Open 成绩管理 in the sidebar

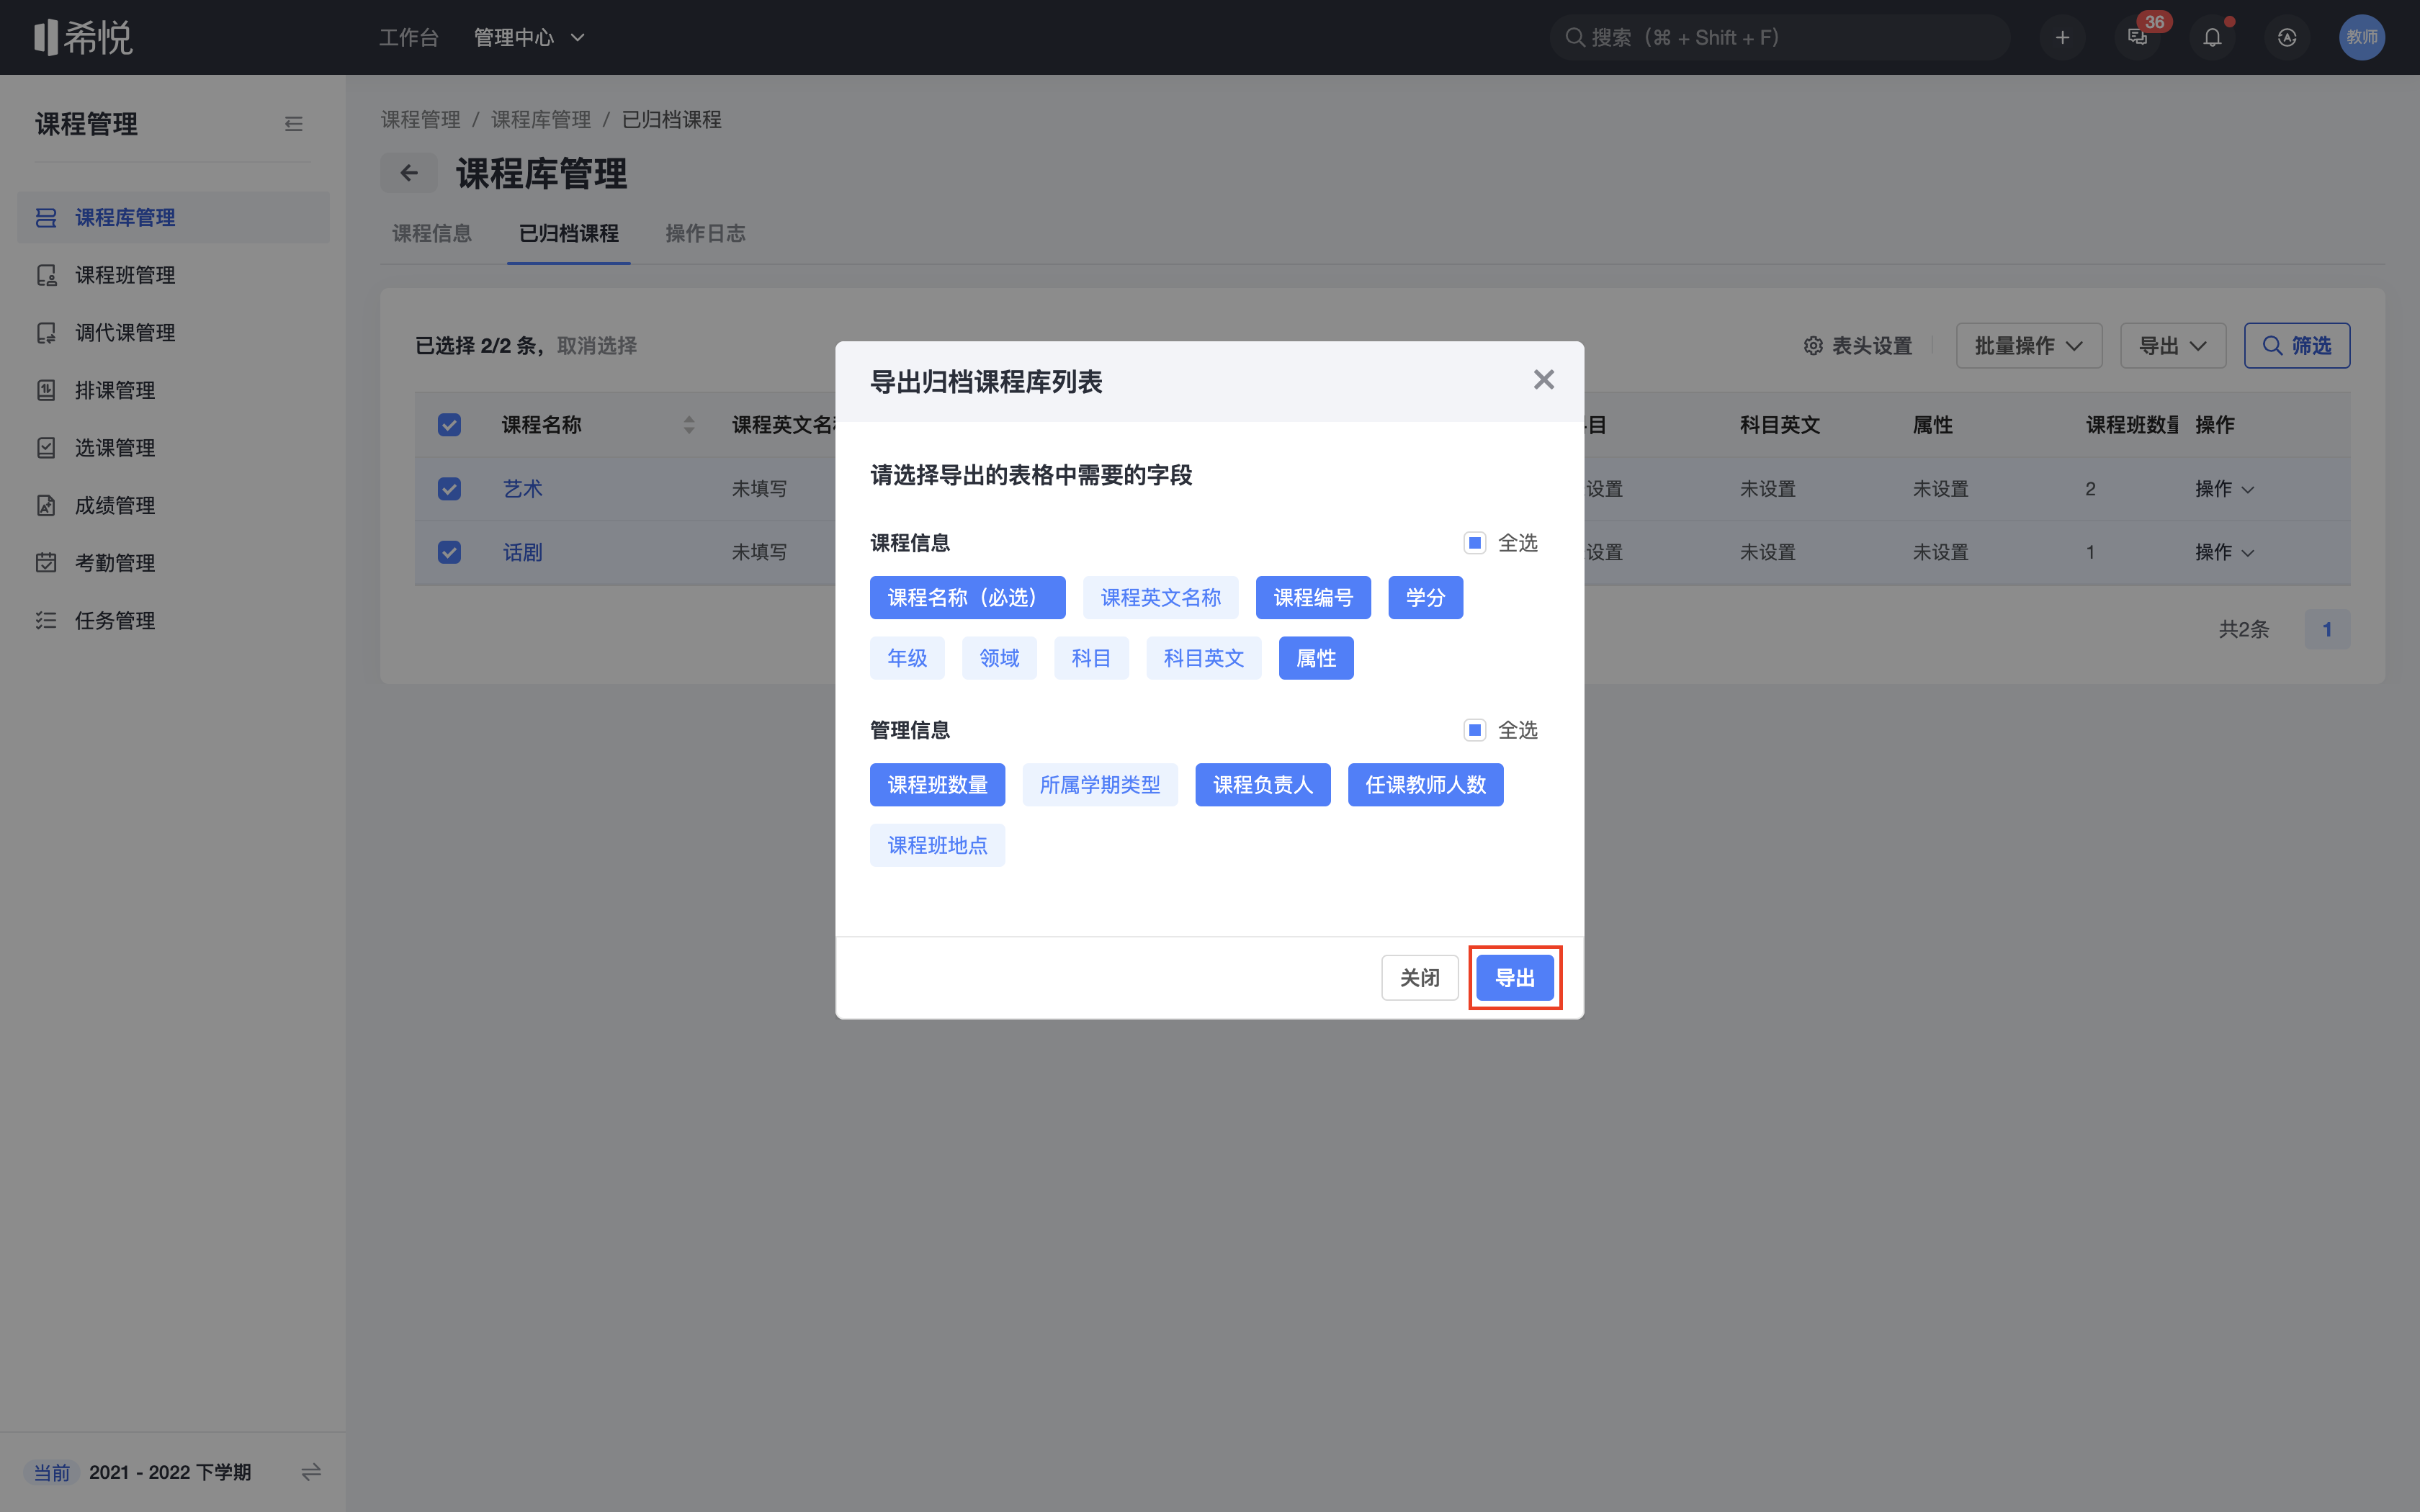click(173, 505)
